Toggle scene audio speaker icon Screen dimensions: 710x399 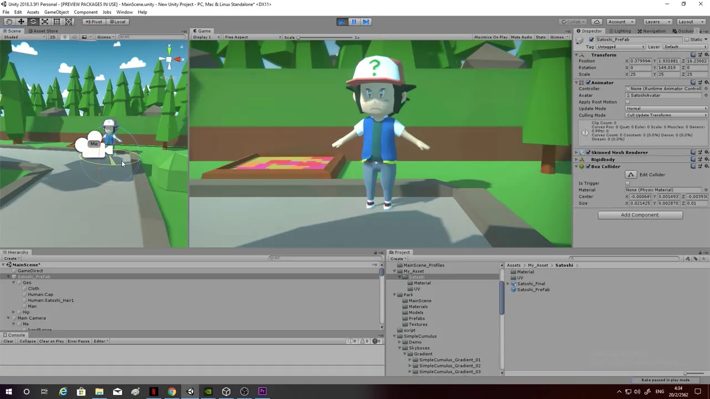pos(74,37)
